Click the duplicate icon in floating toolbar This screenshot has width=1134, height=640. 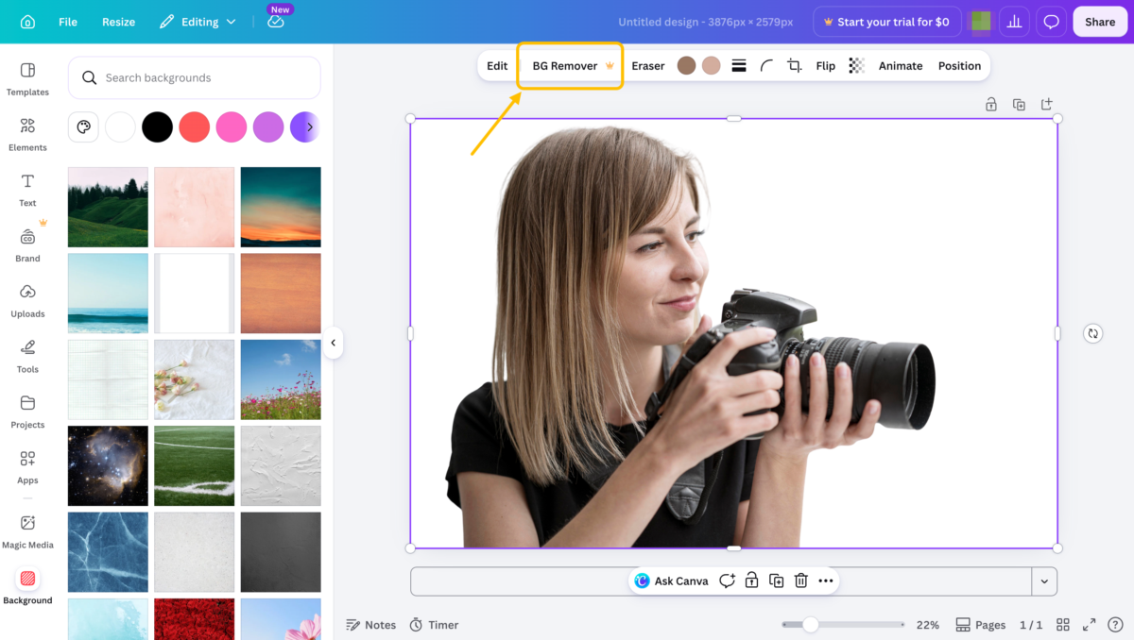click(x=776, y=581)
